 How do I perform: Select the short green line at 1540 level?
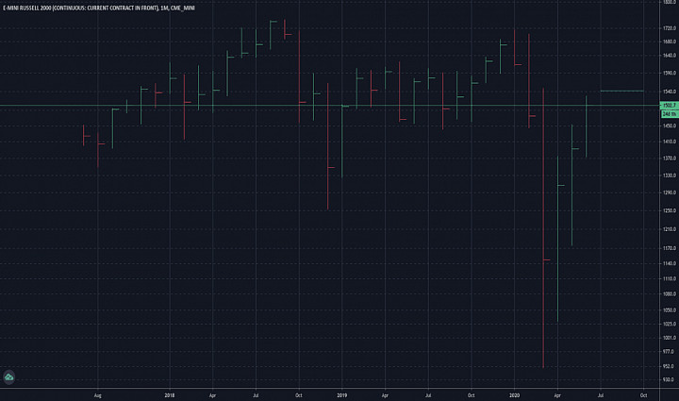click(x=621, y=91)
